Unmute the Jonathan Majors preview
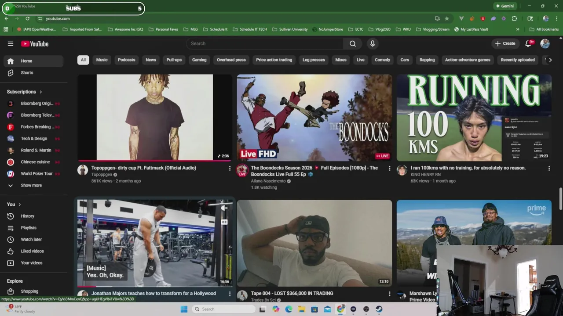Viewport: 563px width, 316px height. coord(224,208)
